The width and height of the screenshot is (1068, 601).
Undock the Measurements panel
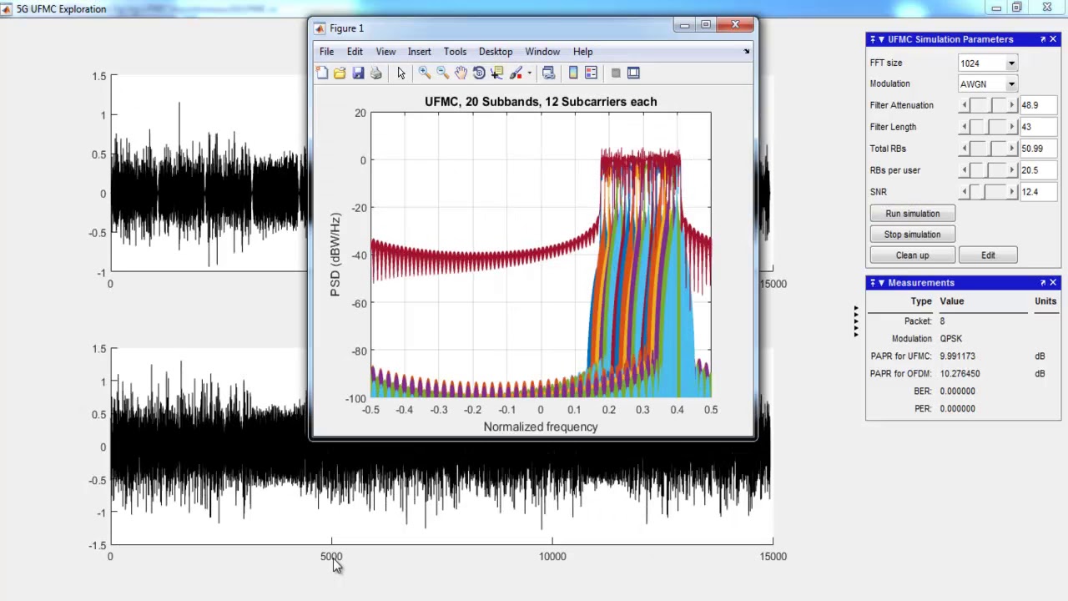tap(1042, 283)
